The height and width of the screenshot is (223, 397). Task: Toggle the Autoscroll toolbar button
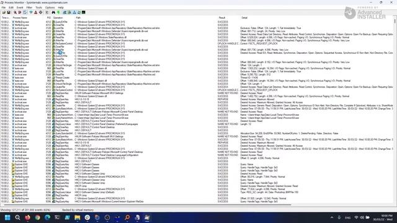tap(20, 12)
